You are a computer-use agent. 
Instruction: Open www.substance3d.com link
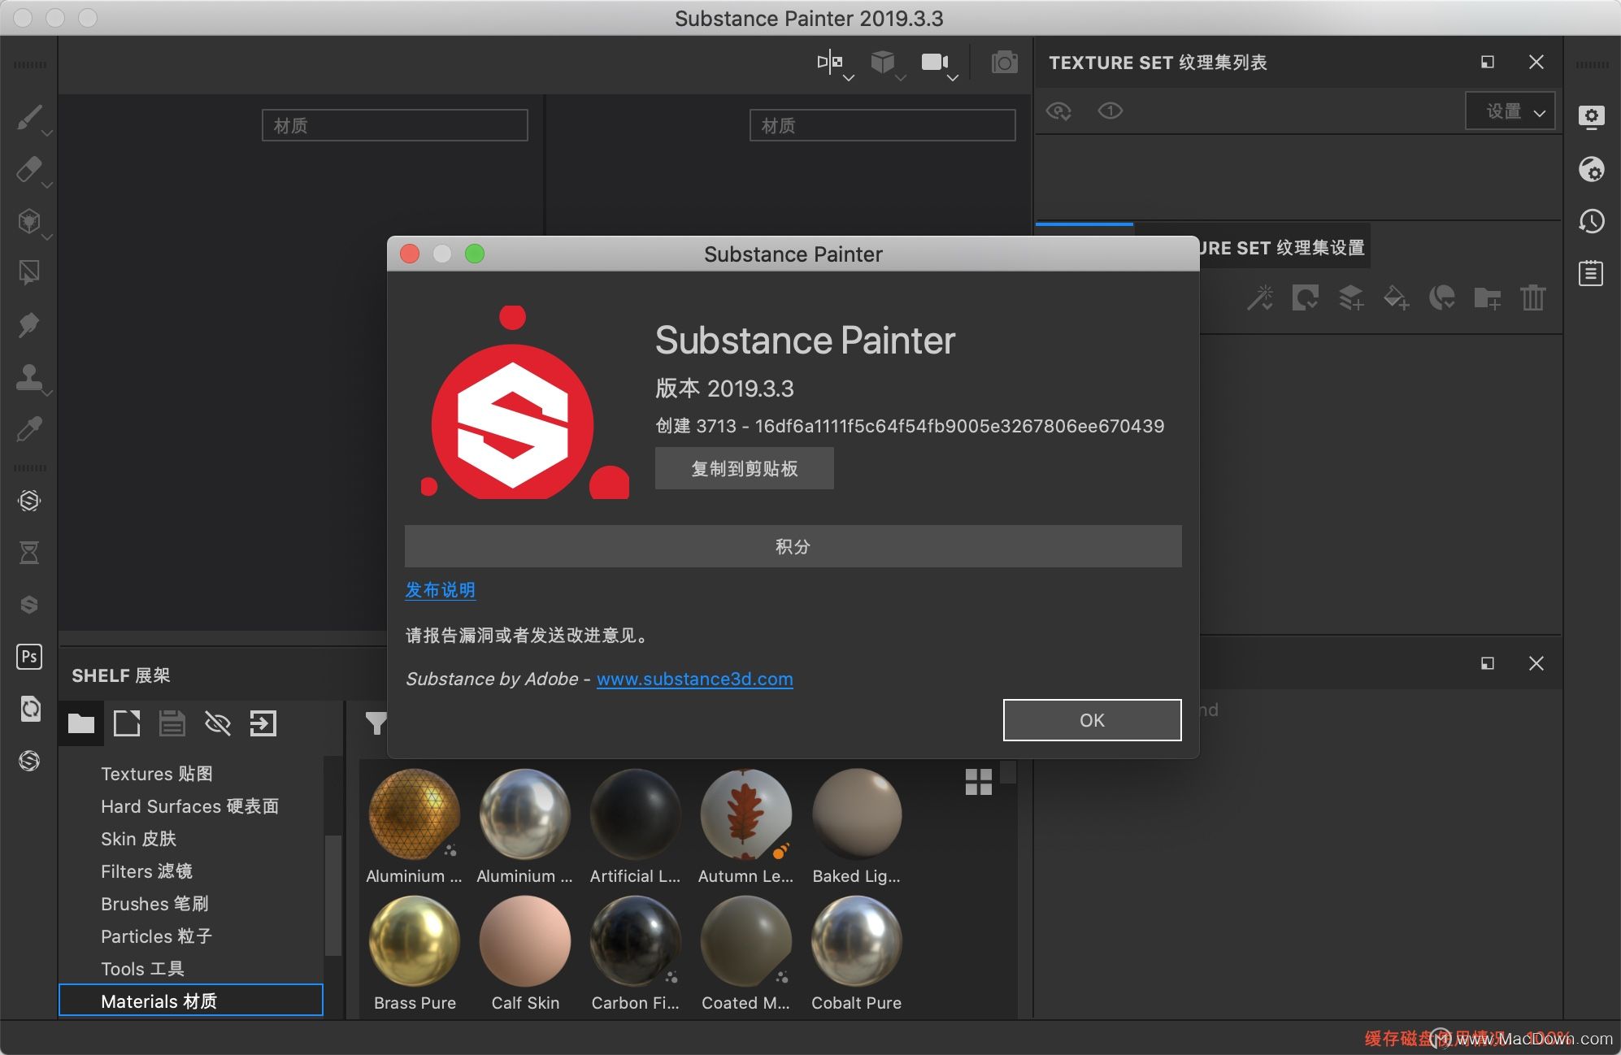695,679
